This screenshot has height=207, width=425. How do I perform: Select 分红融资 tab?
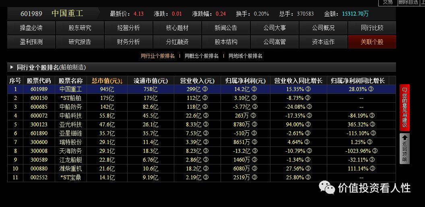point(177,42)
